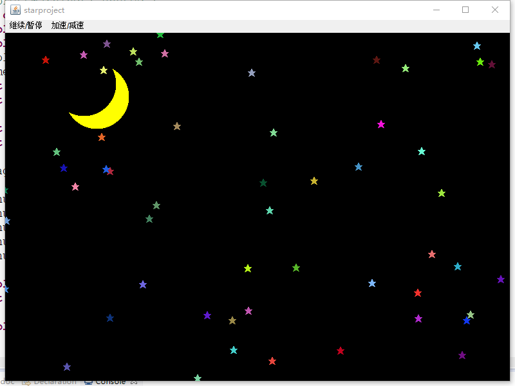Image resolution: width=515 pixels, height=386 pixels.
Task: Click the dark green star near screen center
Action: point(263,183)
